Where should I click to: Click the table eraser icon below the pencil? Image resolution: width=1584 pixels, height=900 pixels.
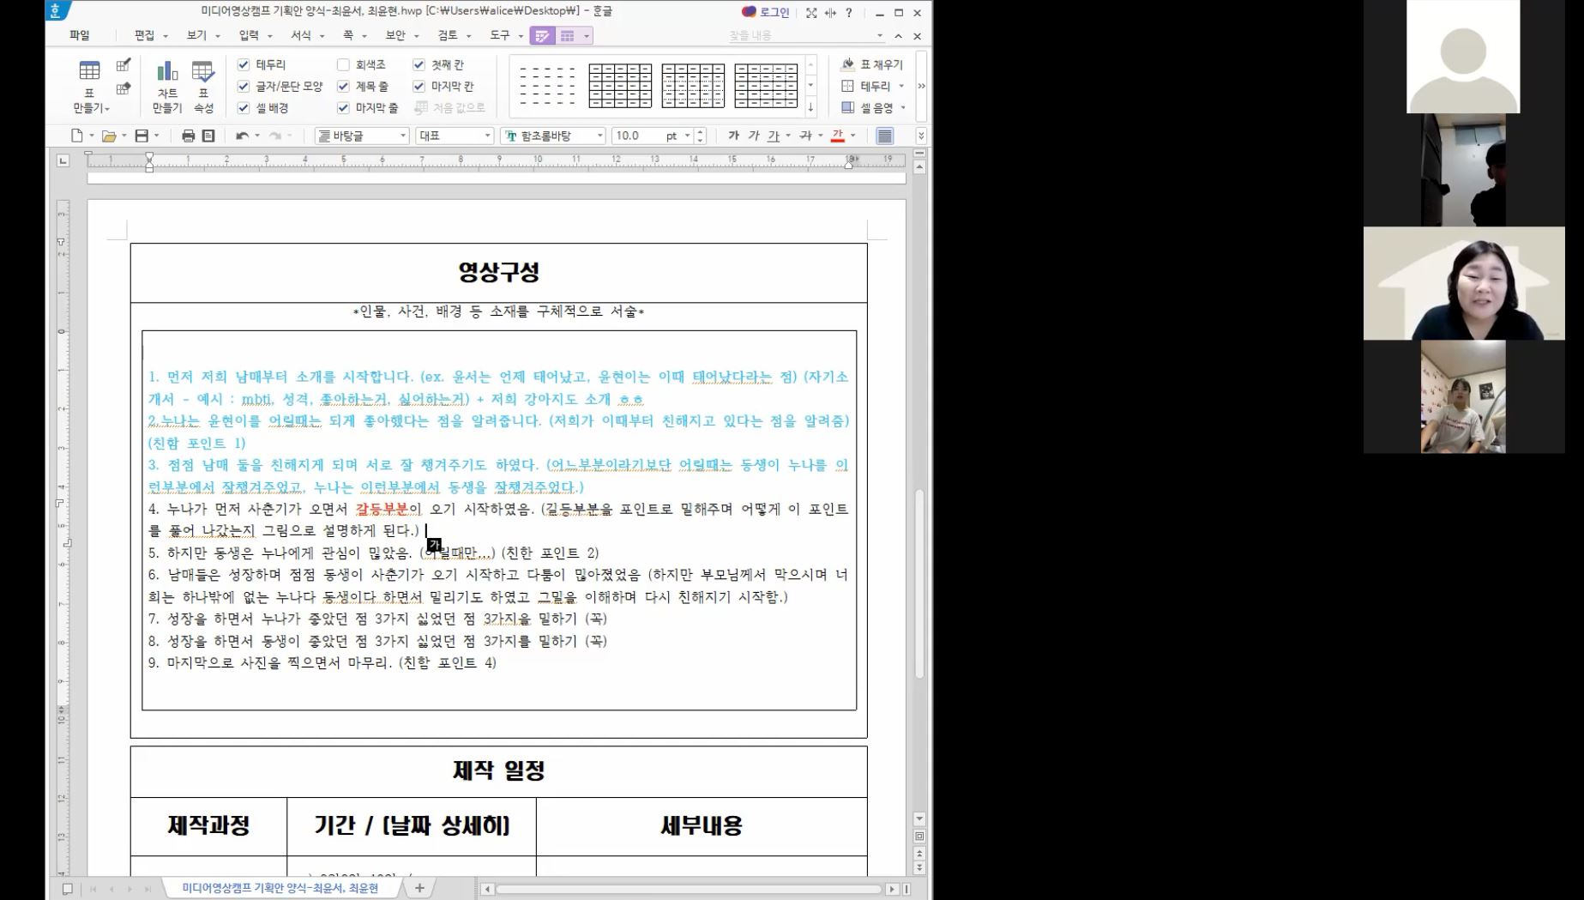123,88
